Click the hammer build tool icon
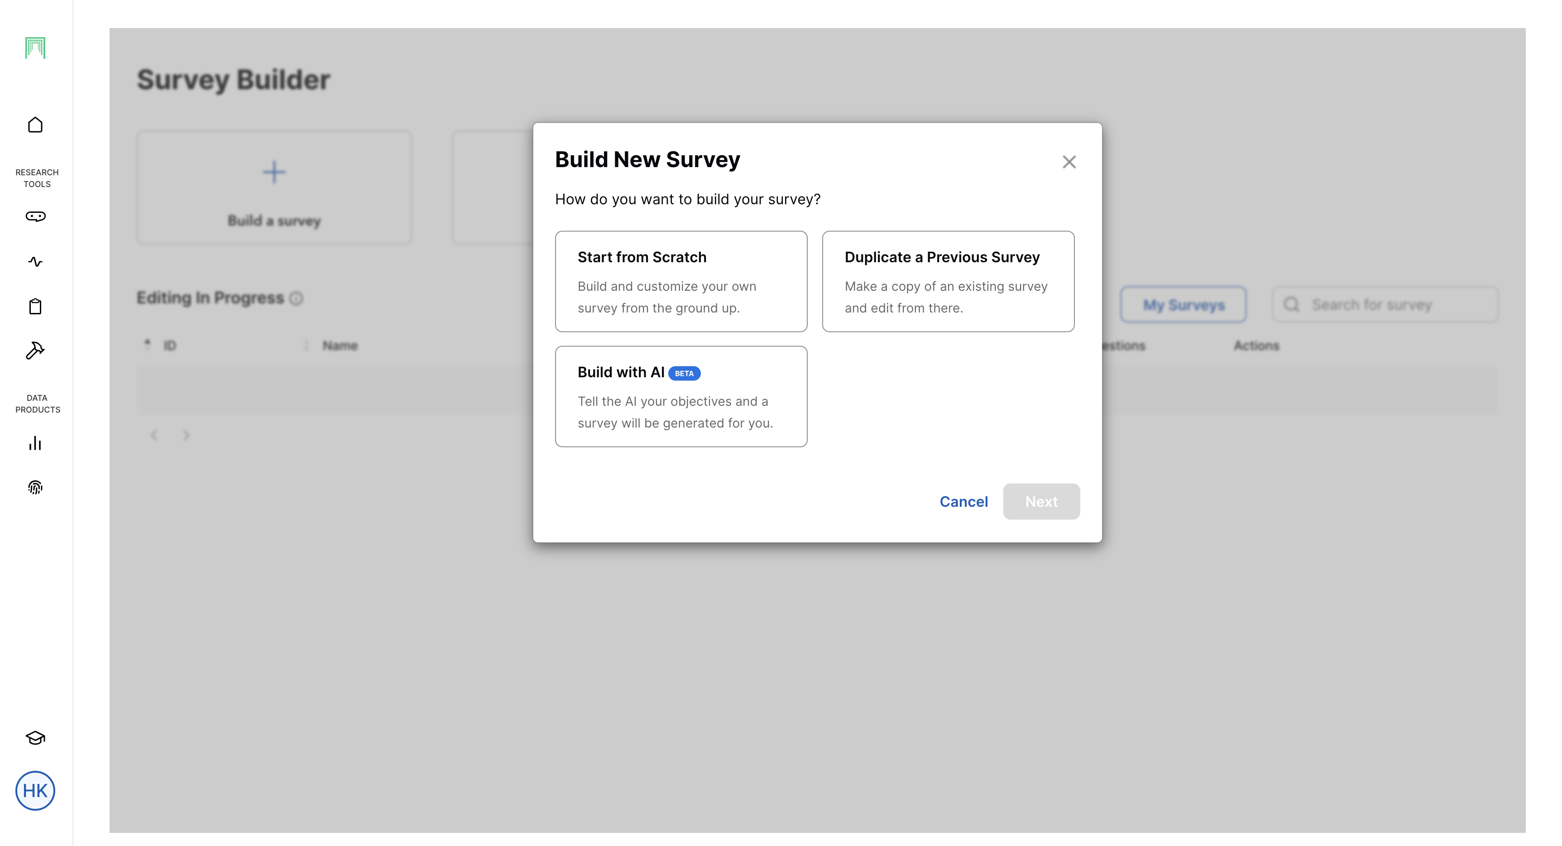Viewport: 1562px width, 846px height. pos(35,351)
